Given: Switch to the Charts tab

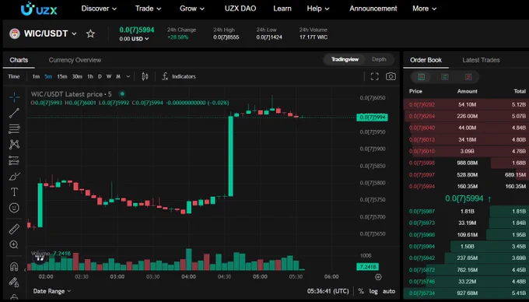Looking at the screenshot, I should click(x=19, y=60).
